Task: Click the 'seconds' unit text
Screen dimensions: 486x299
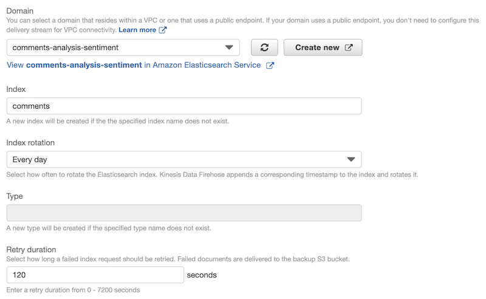Action: [x=202, y=275]
